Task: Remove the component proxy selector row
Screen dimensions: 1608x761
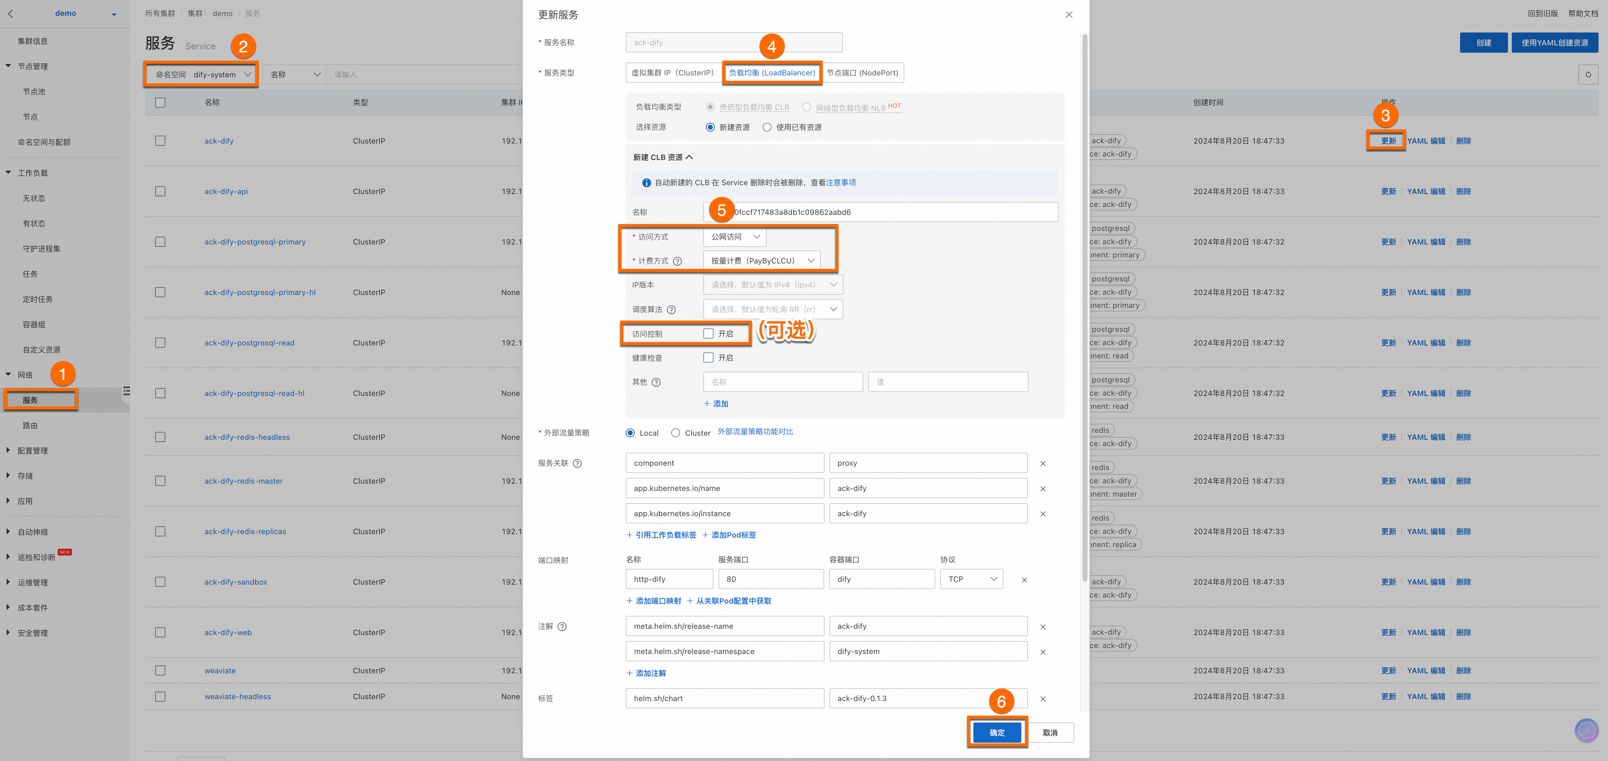Action: (x=1042, y=463)
